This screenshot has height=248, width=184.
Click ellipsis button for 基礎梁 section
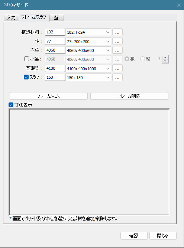click(117, 68)
